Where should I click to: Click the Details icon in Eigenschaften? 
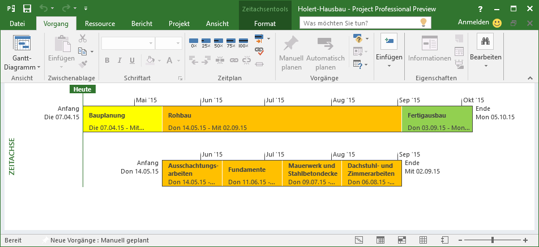click(459, 51)
